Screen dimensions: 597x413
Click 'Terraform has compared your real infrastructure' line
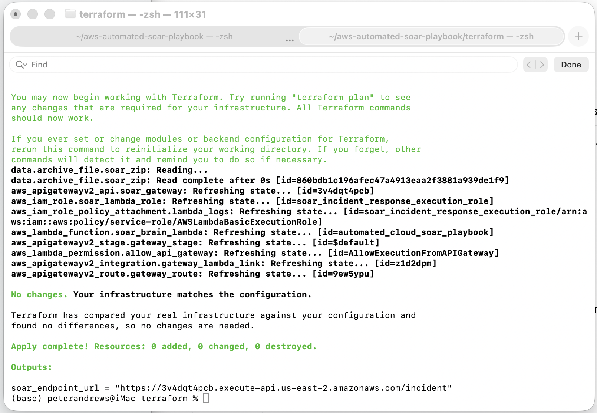214,315
